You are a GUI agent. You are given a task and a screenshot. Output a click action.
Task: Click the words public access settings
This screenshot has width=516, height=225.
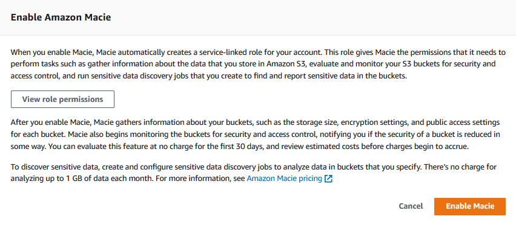pyautogui.click(x=462, y=122)
